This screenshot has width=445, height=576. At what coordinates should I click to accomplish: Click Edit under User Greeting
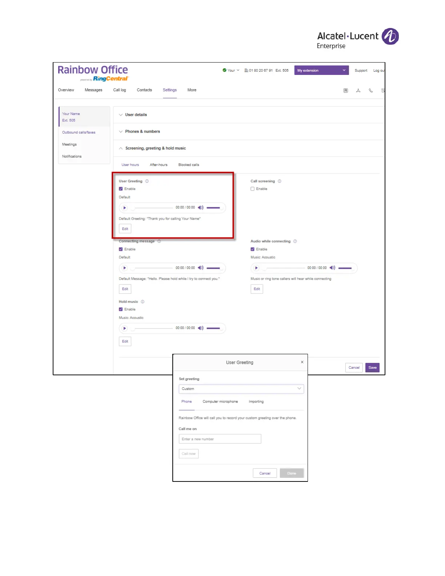pos(125,229)
